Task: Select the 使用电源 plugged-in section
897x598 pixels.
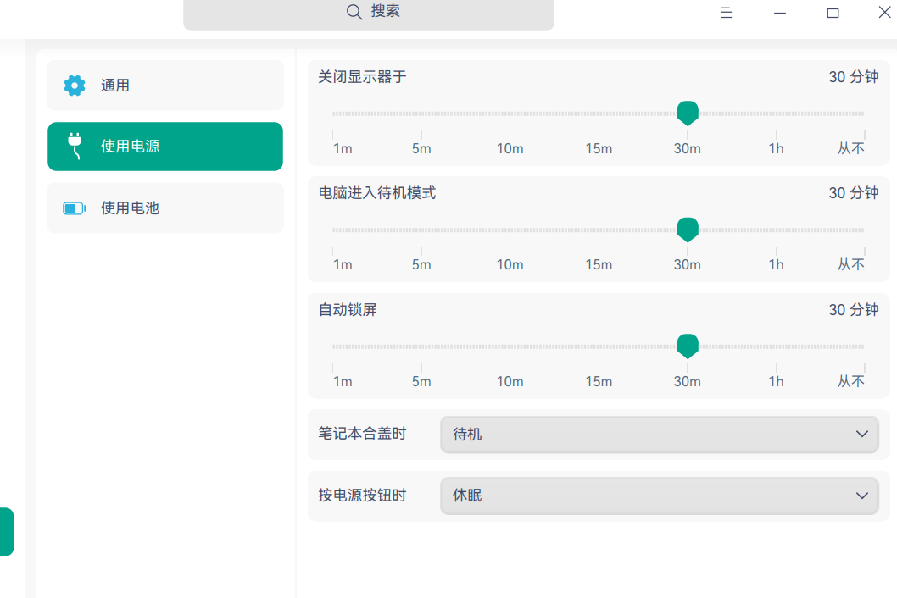Action: coord(165,147)
